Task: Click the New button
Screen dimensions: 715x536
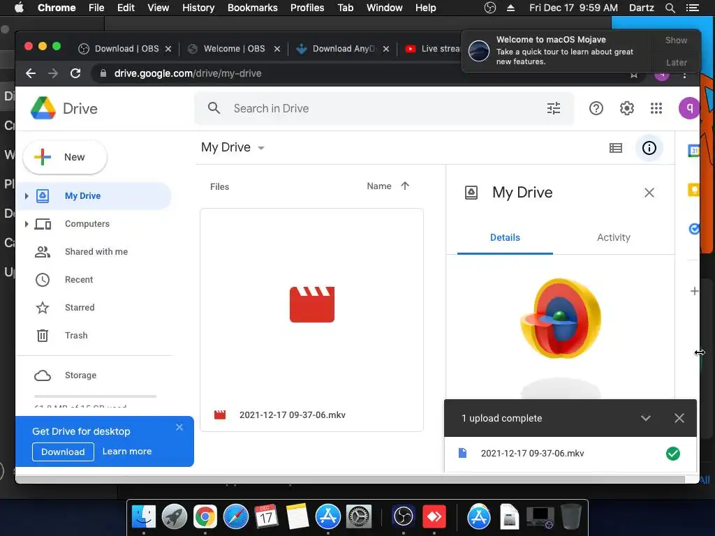Action: coord(65,157)
